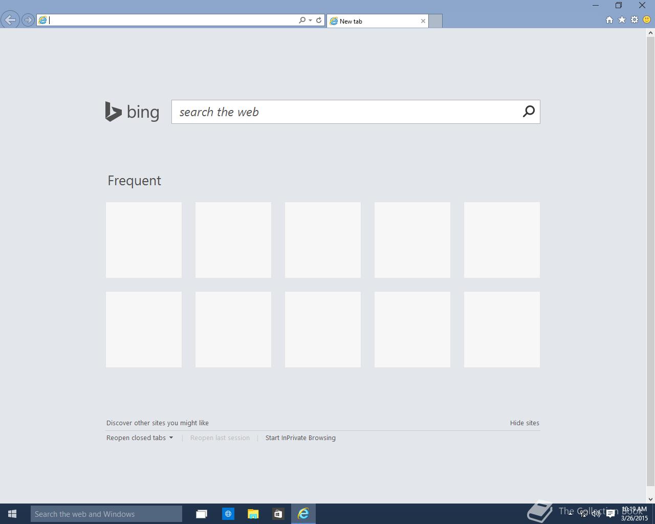The width and height of the screenshot is (655, 524).
Task: Close the New tab tab
Action: [423, 21]
